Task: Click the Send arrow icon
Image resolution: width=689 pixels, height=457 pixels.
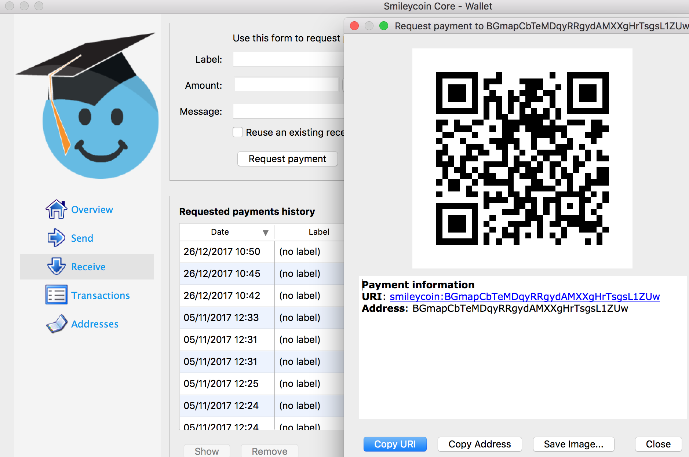Action: tap(56, 238)
